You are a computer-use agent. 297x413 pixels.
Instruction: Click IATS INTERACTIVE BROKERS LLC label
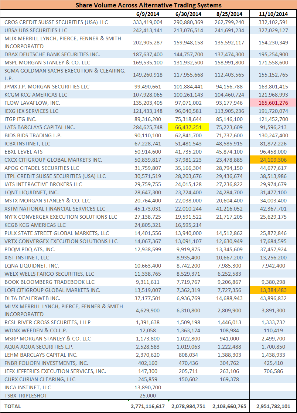pos(43,185)
